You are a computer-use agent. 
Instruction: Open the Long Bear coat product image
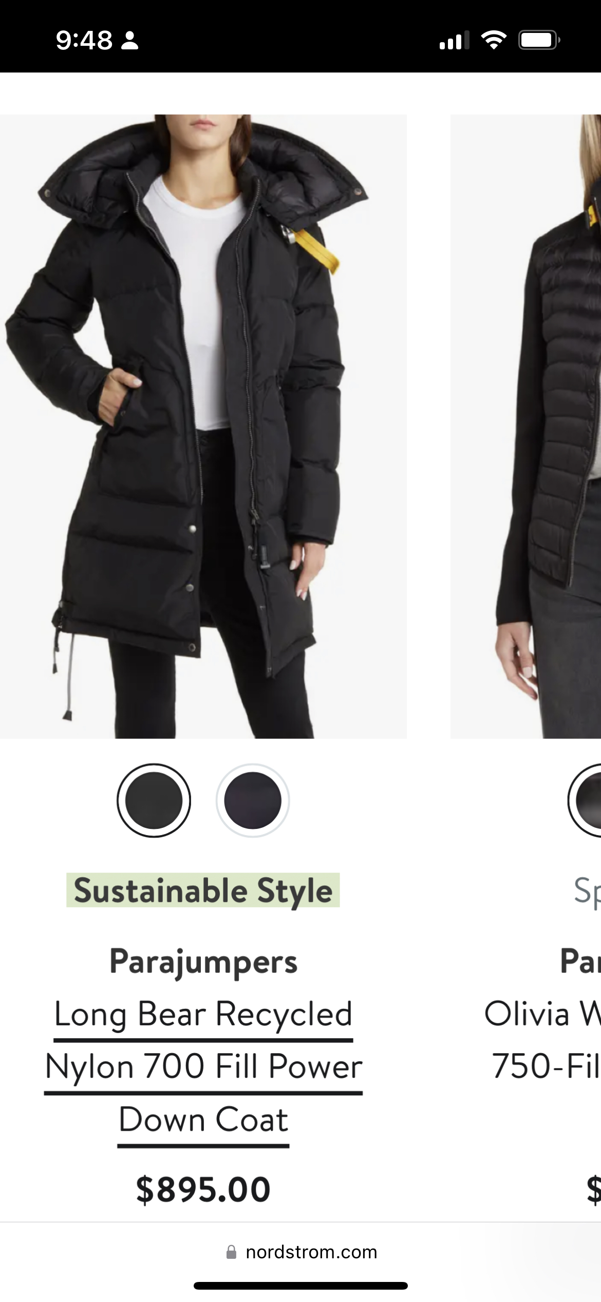click(203, 426)
